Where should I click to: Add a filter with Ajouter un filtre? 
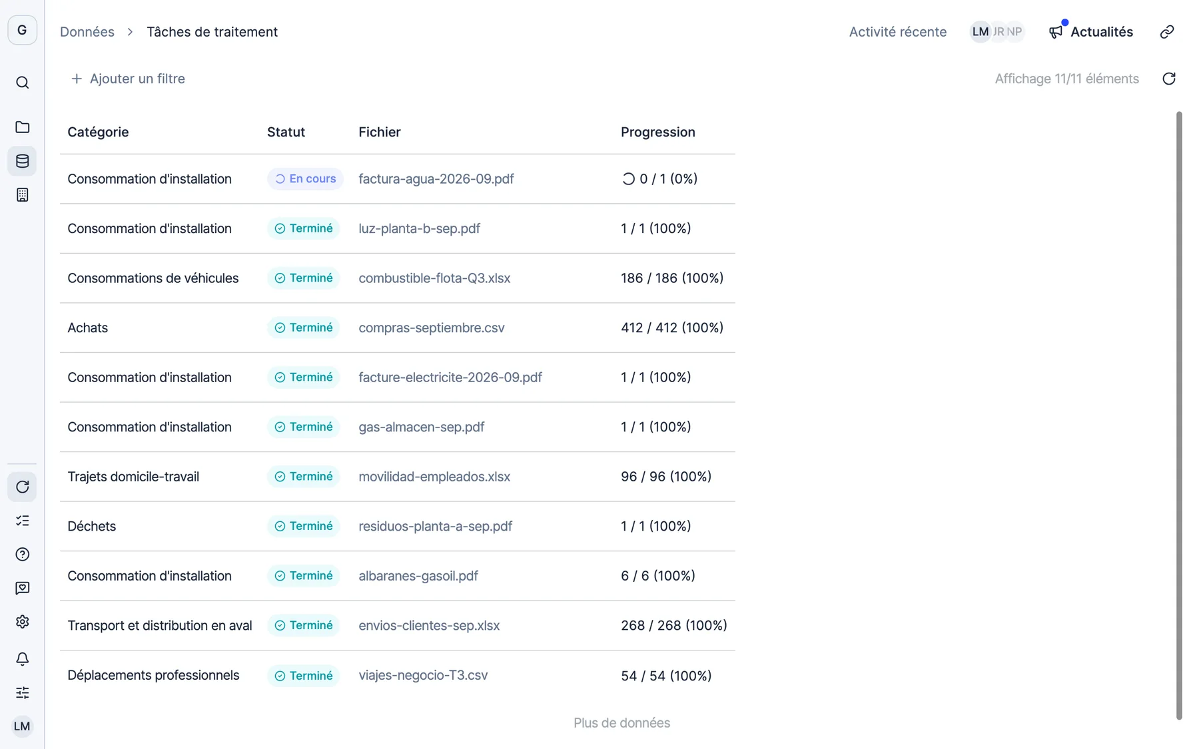pos(128,79)
